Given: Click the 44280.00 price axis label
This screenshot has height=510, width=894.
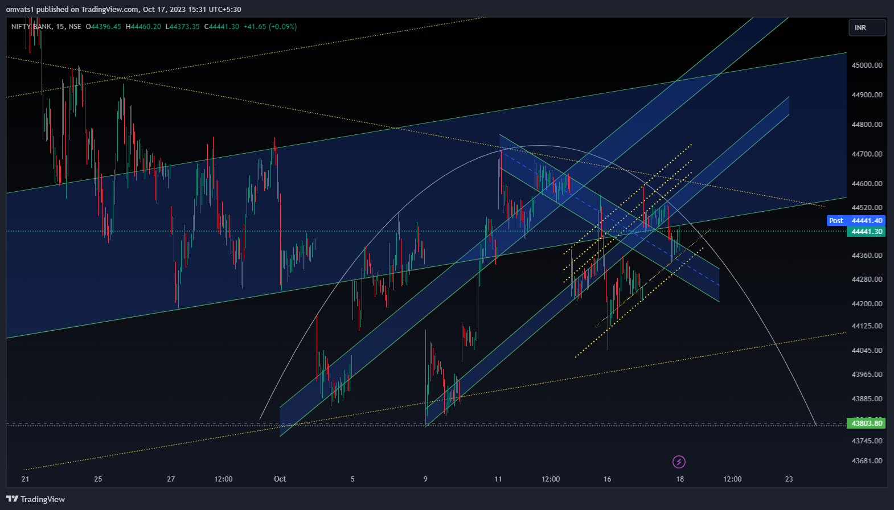Looking at the screenshot, I should tap(867, 279).
